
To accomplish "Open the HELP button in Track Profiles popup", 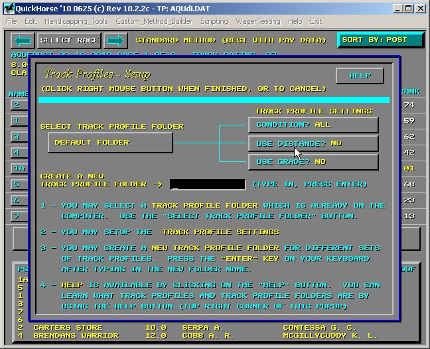I will [360, 76].
